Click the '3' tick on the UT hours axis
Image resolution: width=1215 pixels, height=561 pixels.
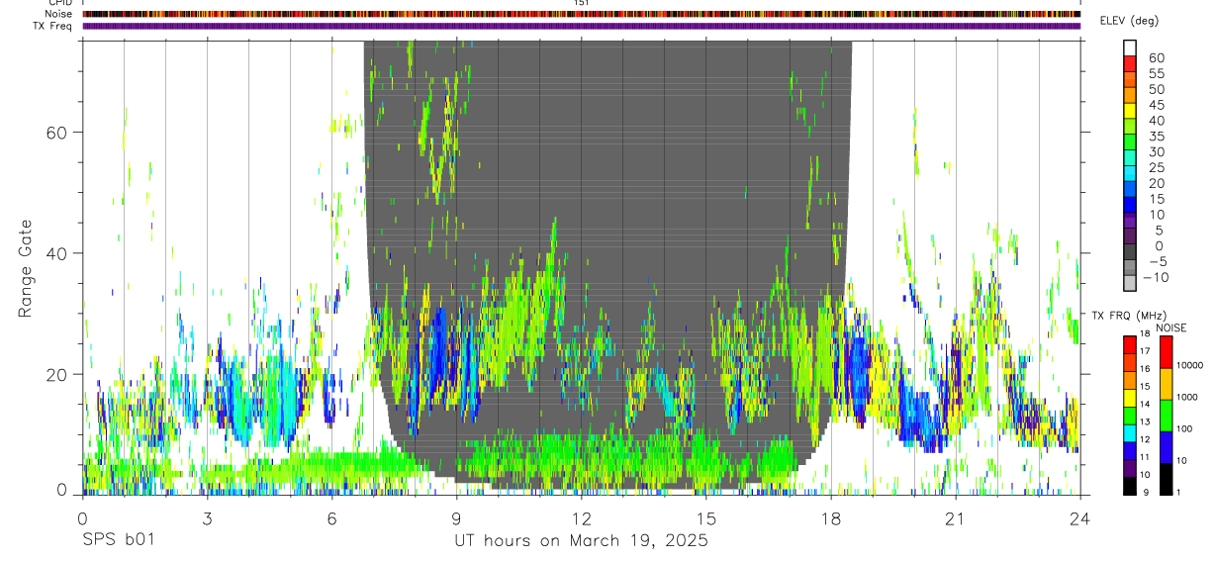[x=207, y=517]
